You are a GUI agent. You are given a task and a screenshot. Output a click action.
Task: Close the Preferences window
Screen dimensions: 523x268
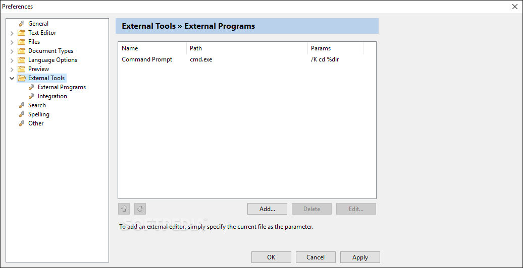point(515,7)
